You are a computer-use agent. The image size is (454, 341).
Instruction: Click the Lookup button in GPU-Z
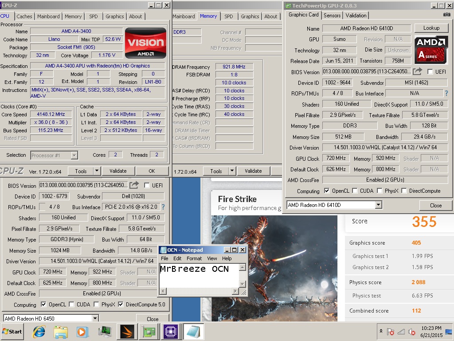pyautogui.click(x=431, y=28)
